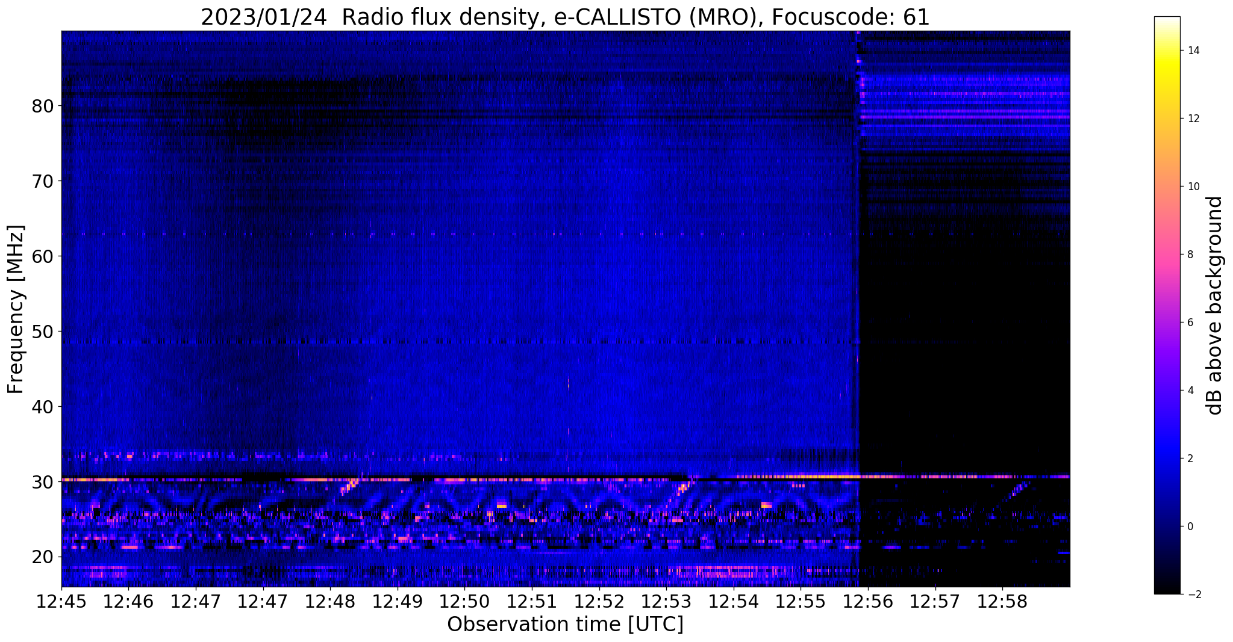Click the 'Observation time [UTC]' x-axis label
The height and width of the screenshot is (642, 1233).
point(565,624)
